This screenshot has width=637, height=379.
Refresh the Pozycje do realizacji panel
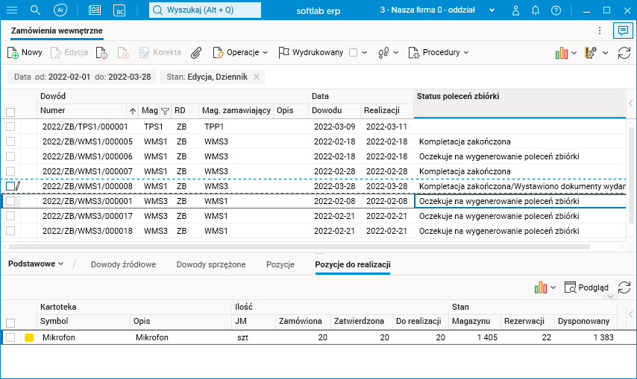tap(624, 287)
